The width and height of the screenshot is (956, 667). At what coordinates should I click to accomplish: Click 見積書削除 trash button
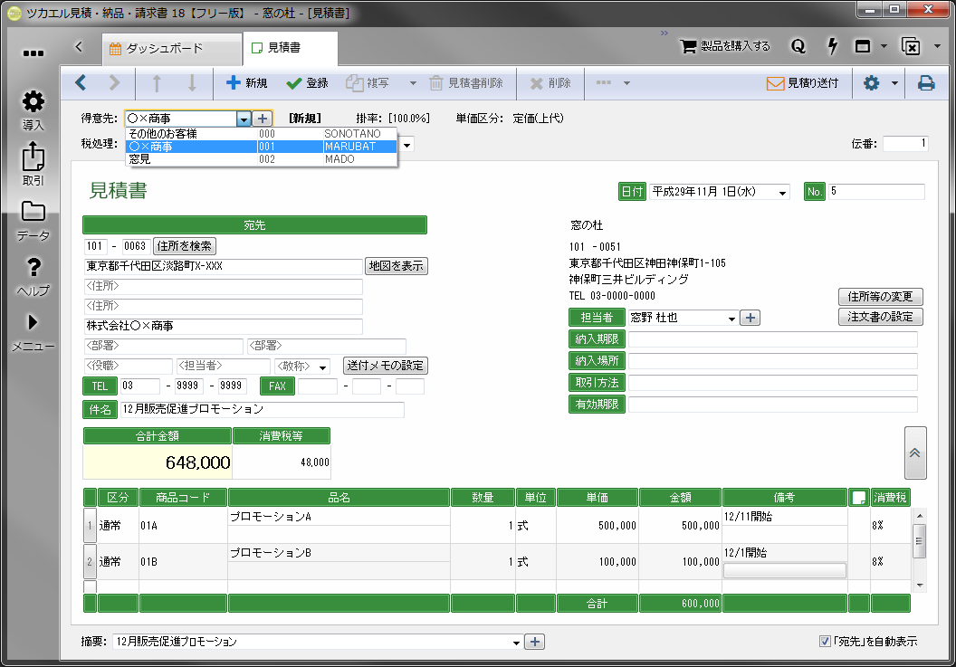[466, 83]
